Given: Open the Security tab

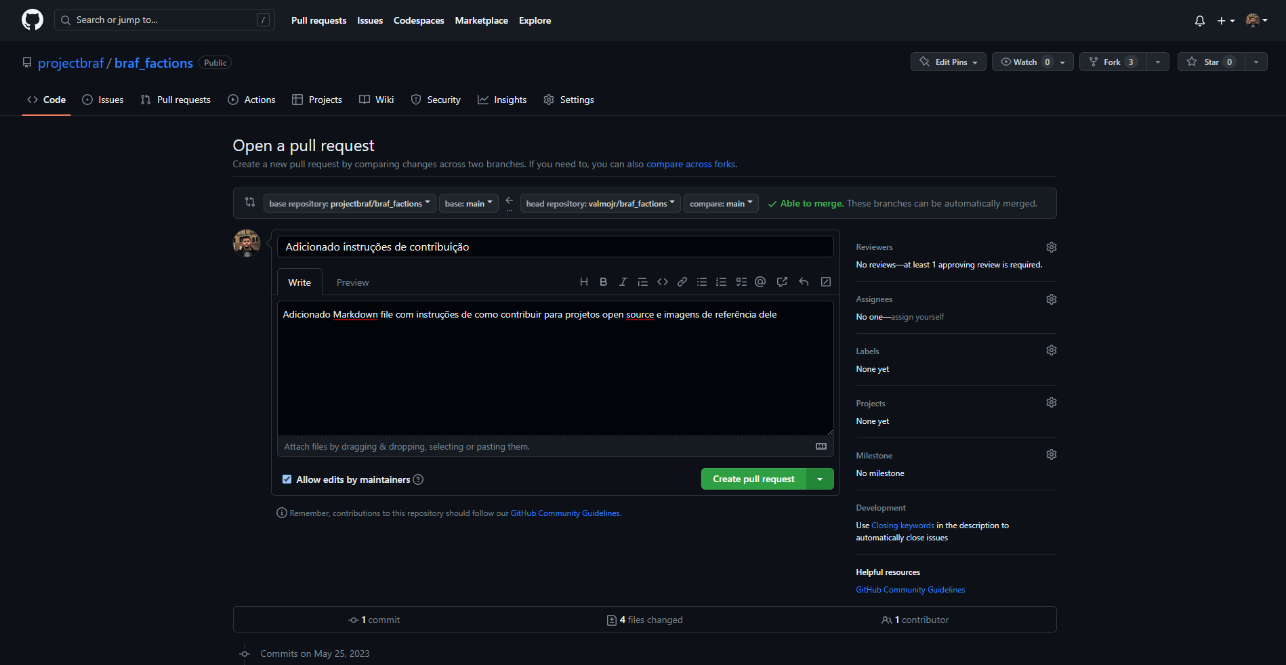Looking at the screenshot, I should 436,100.
